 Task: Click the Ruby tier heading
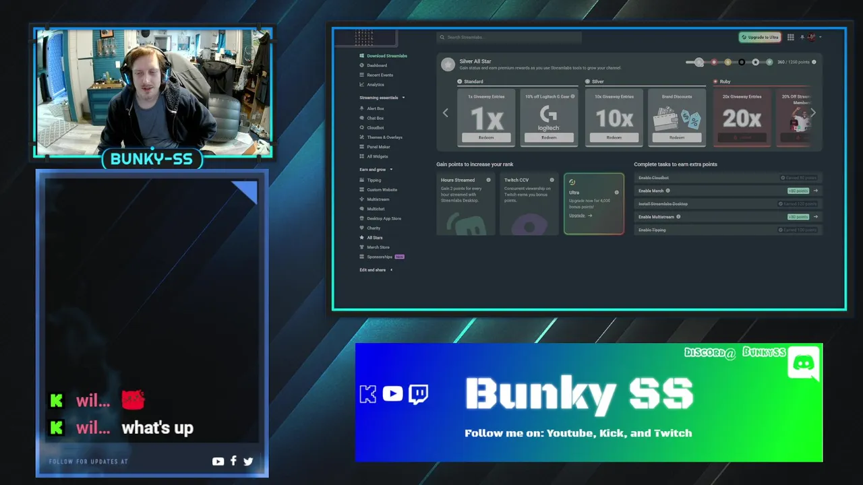click(725, 82)
